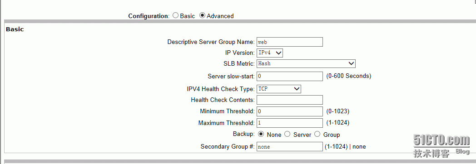This screenshot has width=476, height=164.
Task: Click the Server slow-start input field
Action: tap(290, 76)
